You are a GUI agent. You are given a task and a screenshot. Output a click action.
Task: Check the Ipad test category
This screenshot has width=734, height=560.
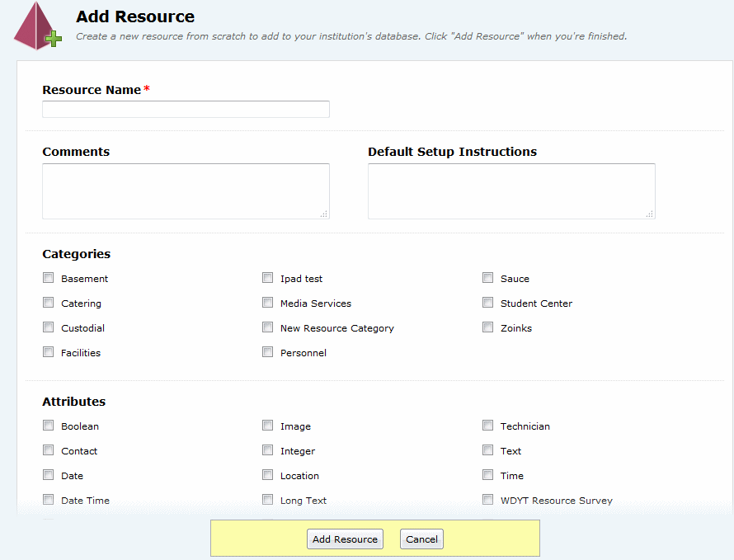268,278
